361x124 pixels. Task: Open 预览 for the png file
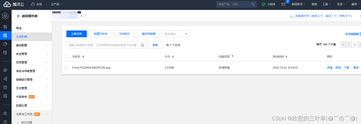(x=338, y=68)
